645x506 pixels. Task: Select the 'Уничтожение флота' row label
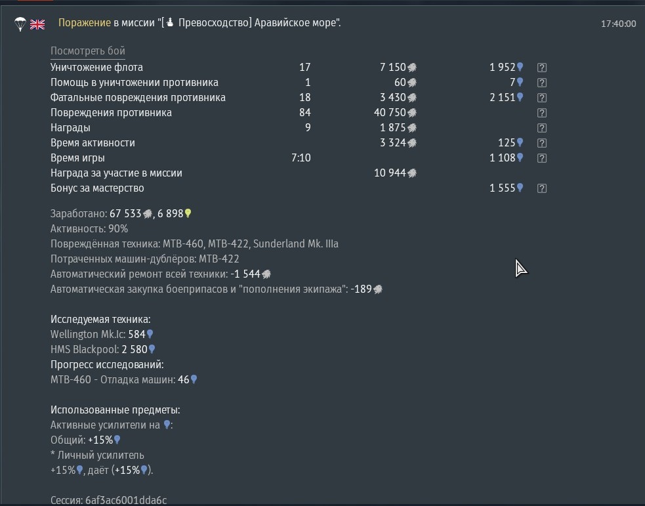[96, 67]
